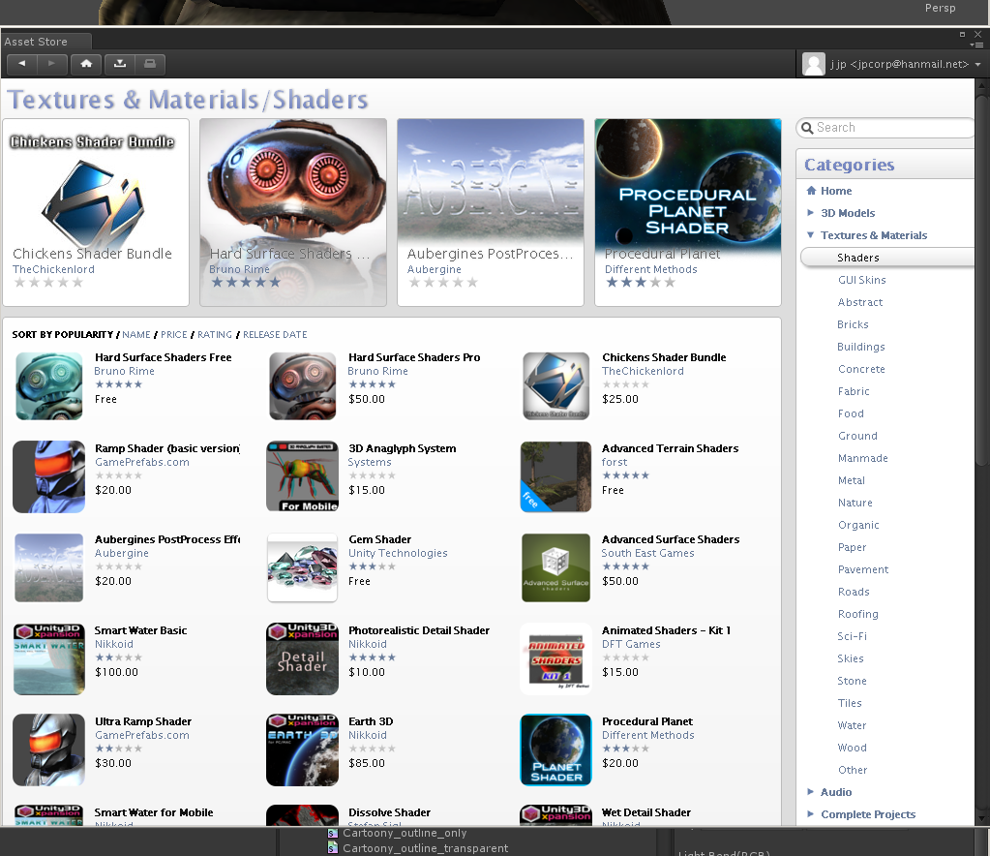Click the Chickens Shader Bundle list icon
The height and width of the screenshot is (856, 990).
click(555, 386)
